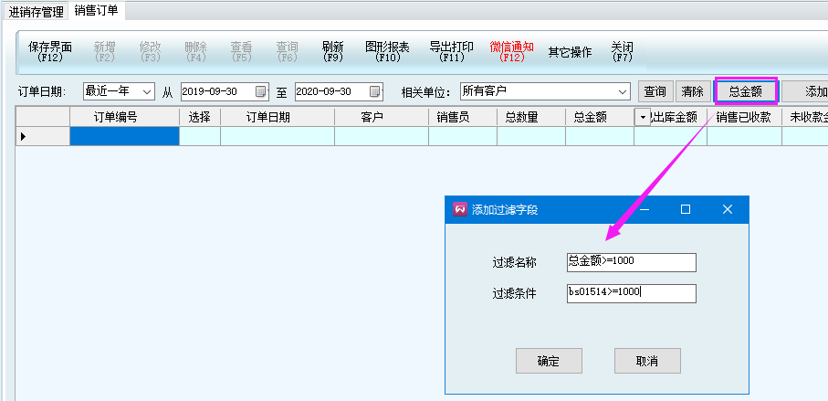Click the 保存界面 (F12) toolbar button

pos(50,51)
